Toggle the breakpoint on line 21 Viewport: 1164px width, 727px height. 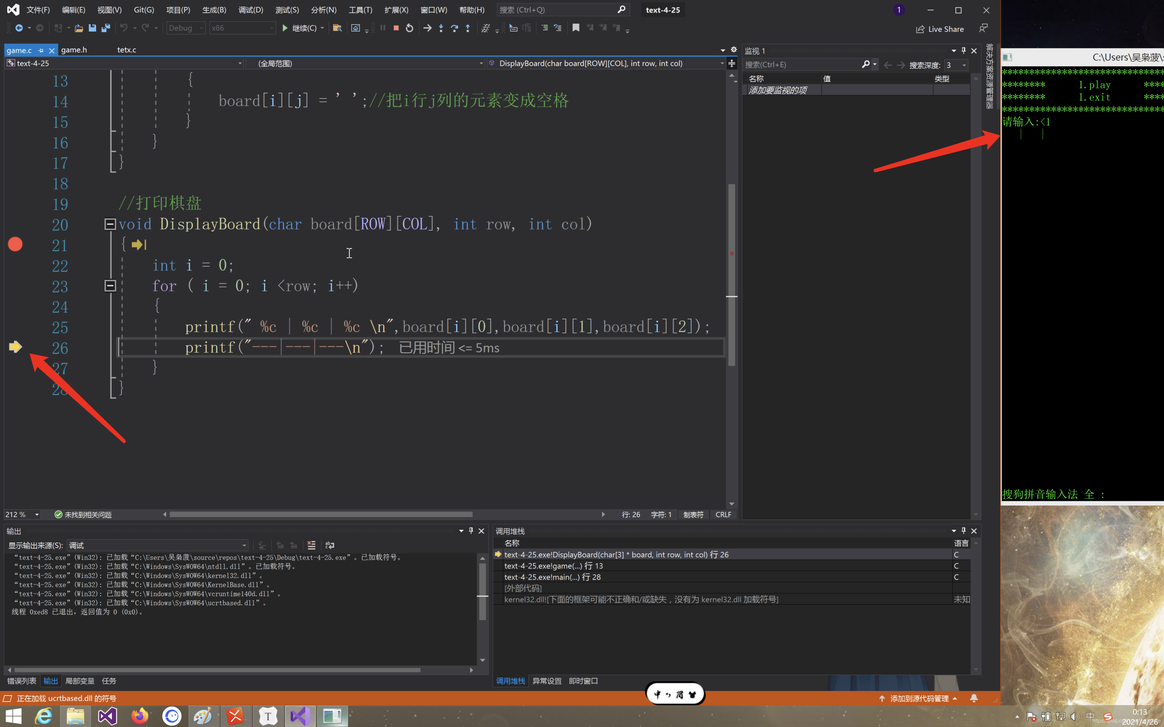pos(15,244)
